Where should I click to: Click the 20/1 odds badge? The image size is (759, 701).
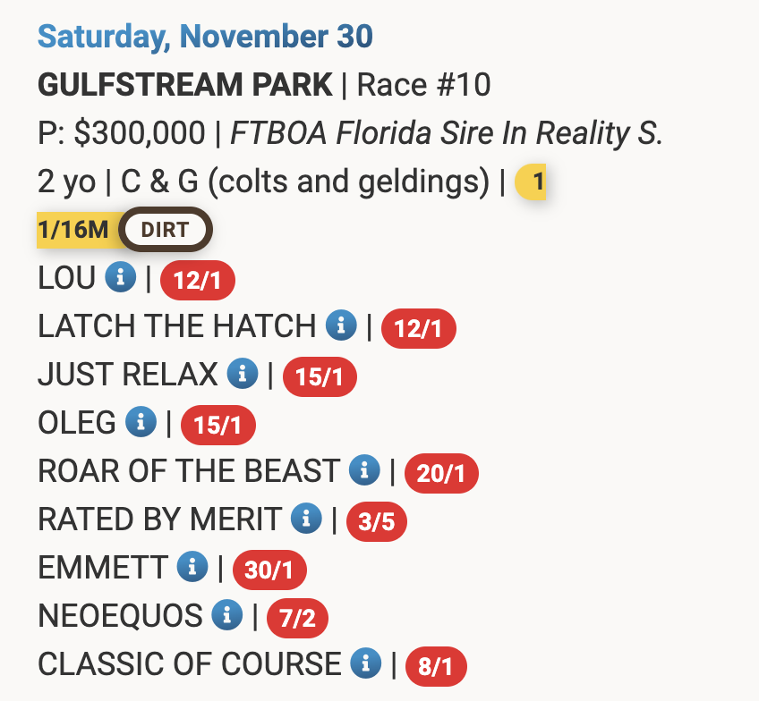pos(441,473)
